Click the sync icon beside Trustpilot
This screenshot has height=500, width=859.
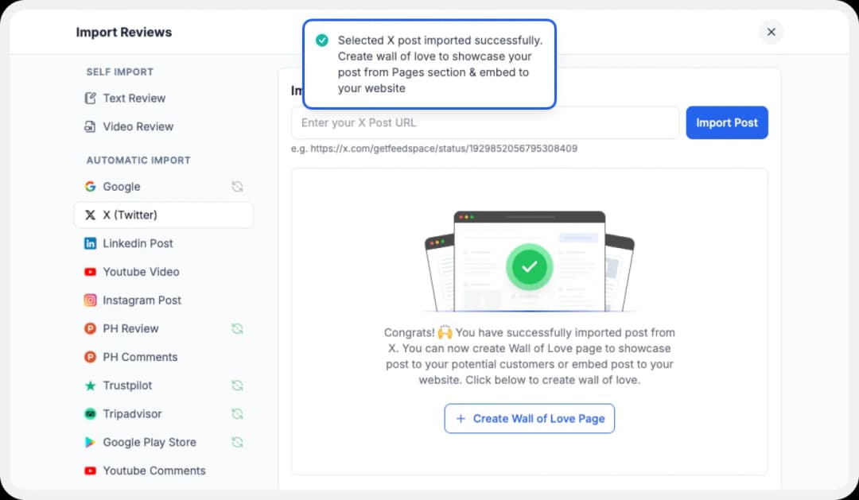(237, 386)
